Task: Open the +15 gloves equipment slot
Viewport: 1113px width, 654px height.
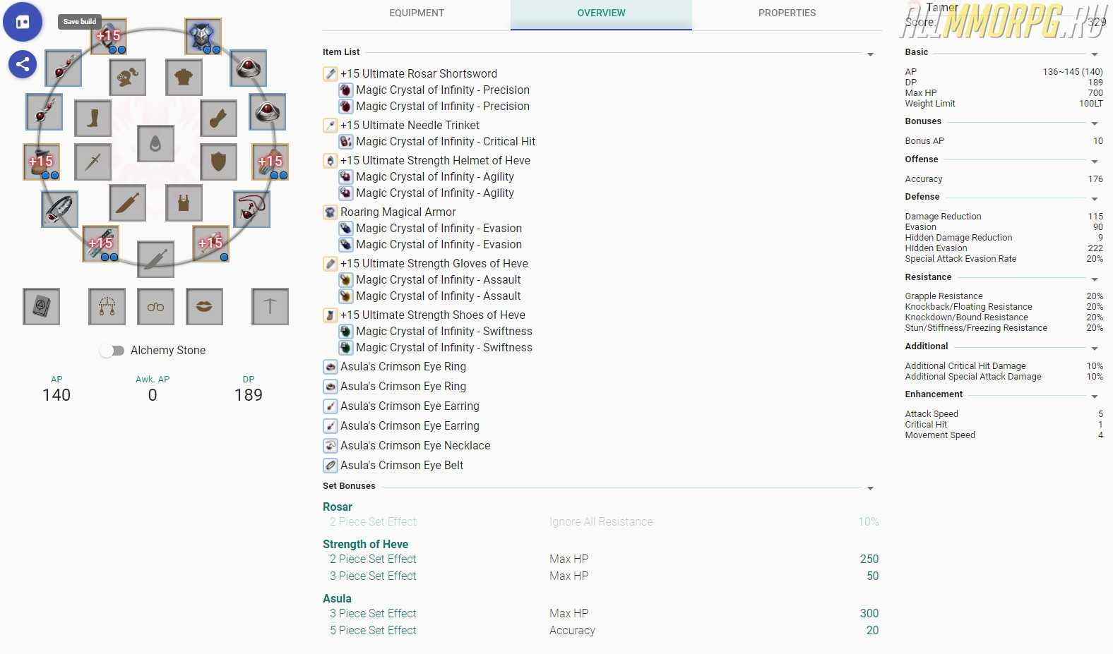Action: [270, 162]
